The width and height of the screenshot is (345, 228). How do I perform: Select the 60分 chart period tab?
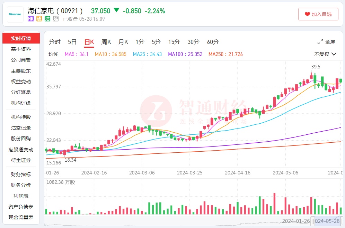[213, 42]
